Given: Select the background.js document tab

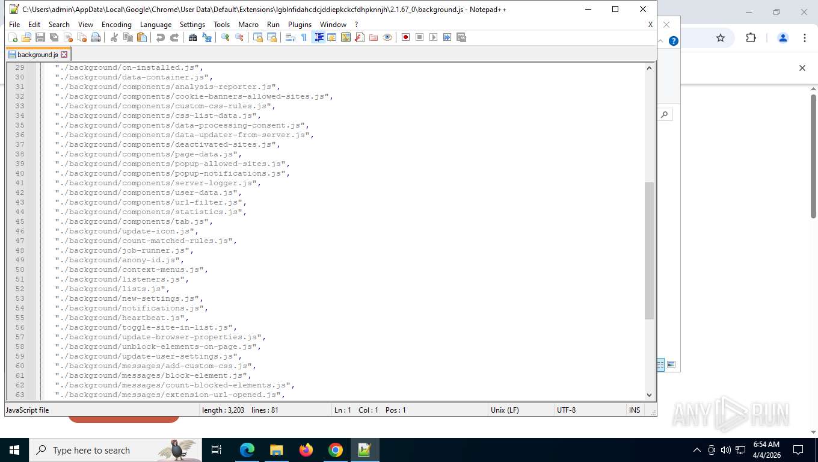Looking at the screenshot, I should [x=38, y=54].
